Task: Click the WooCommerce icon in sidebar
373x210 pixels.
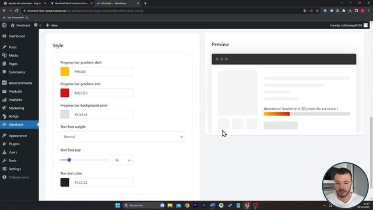Action: 4,83
